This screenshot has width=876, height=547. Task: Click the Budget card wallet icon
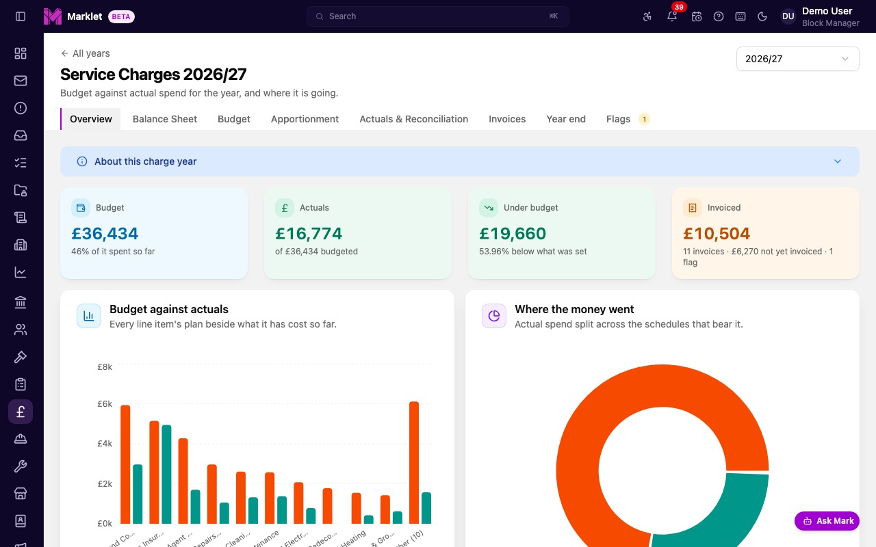81,208
